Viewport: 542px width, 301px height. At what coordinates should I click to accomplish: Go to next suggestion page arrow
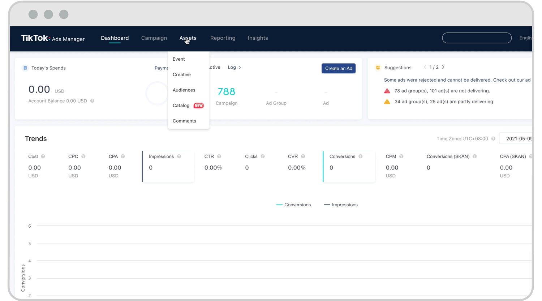pos(443,67)
